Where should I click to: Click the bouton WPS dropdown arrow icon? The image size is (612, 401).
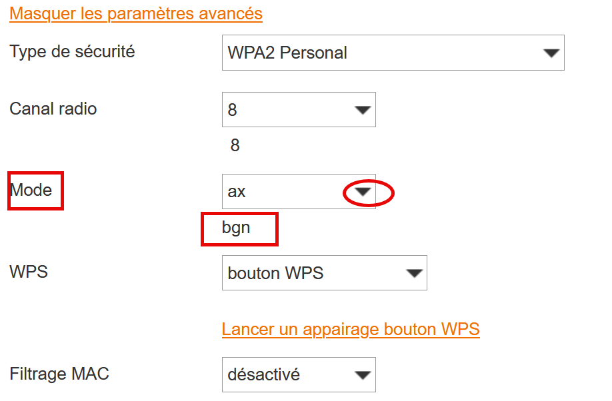coord(415,273)
